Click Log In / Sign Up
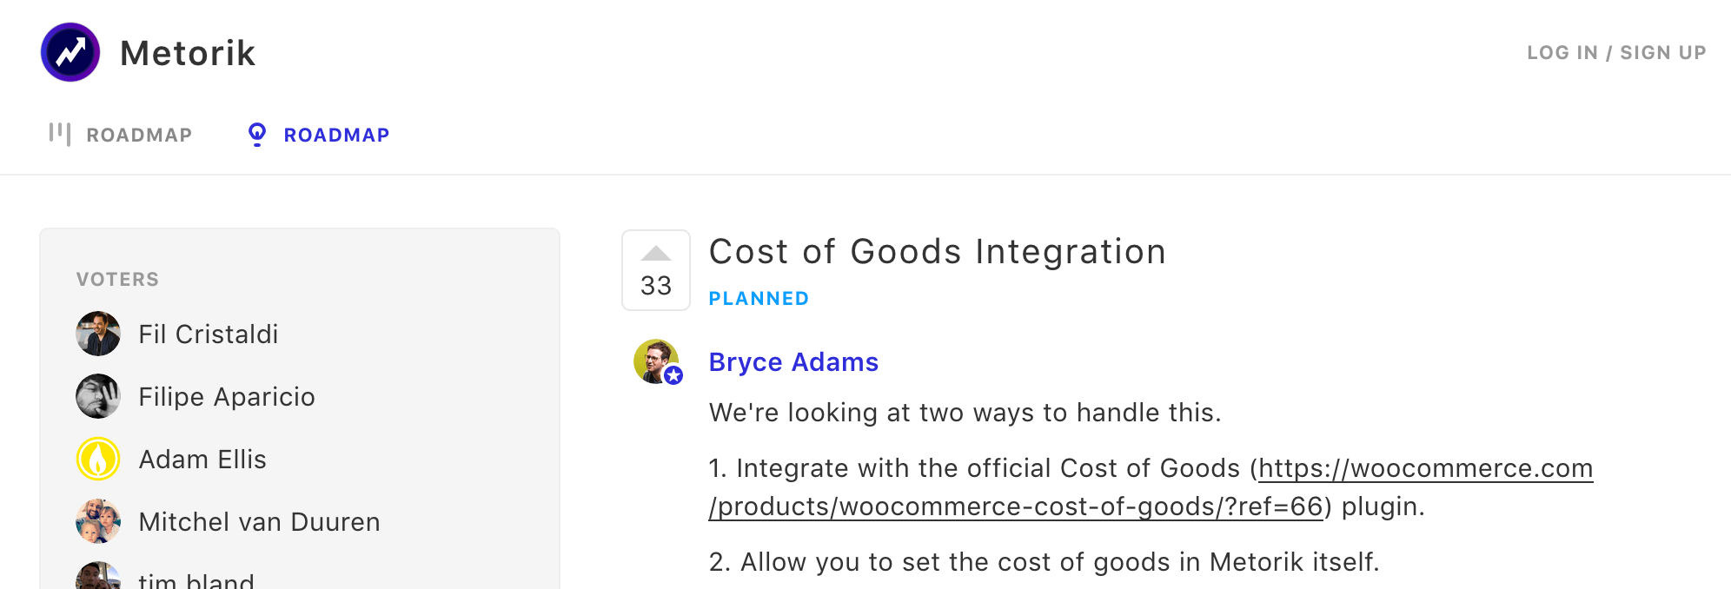 coord(1616,53)
